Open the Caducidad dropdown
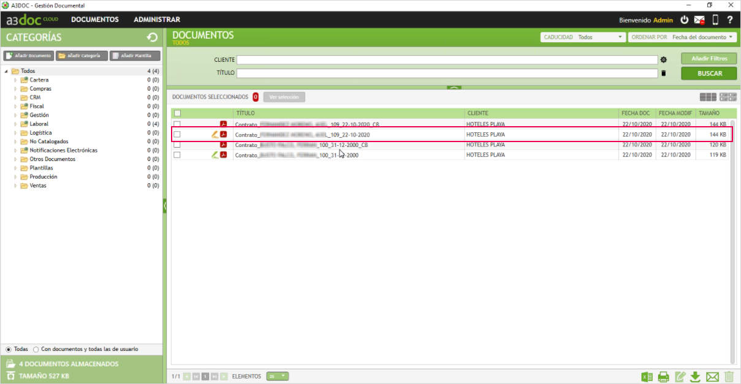The width and height of the screenshot is (741, 384). 583,37
